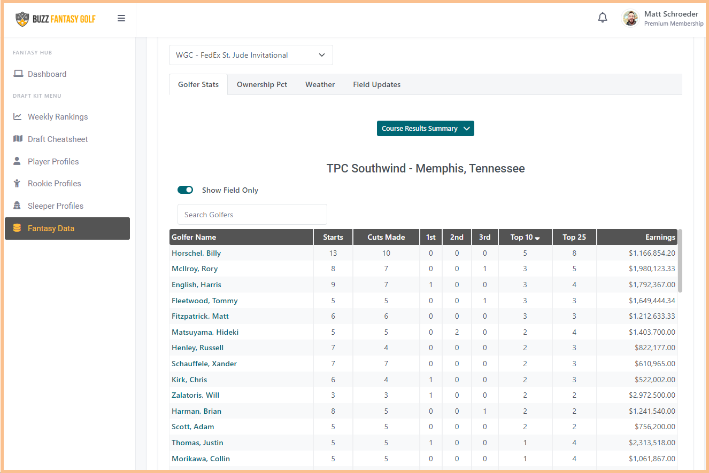The image size is (709, 473).
Task: Open Horschel, Billy golfer link
Action: 196,253
